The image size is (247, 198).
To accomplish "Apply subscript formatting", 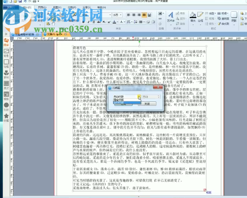I will pos(104,22).
